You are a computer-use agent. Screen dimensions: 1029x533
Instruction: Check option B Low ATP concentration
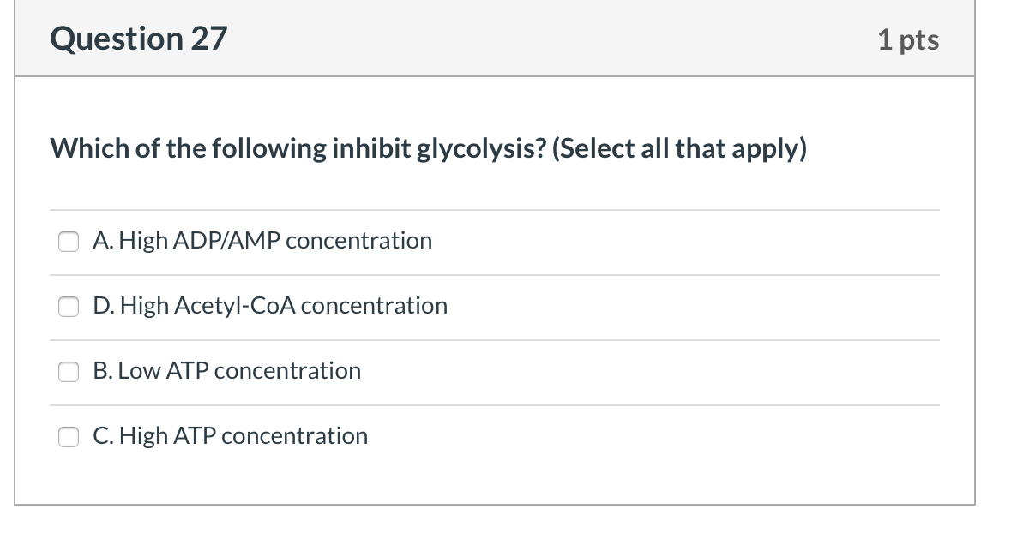(69, 372)
